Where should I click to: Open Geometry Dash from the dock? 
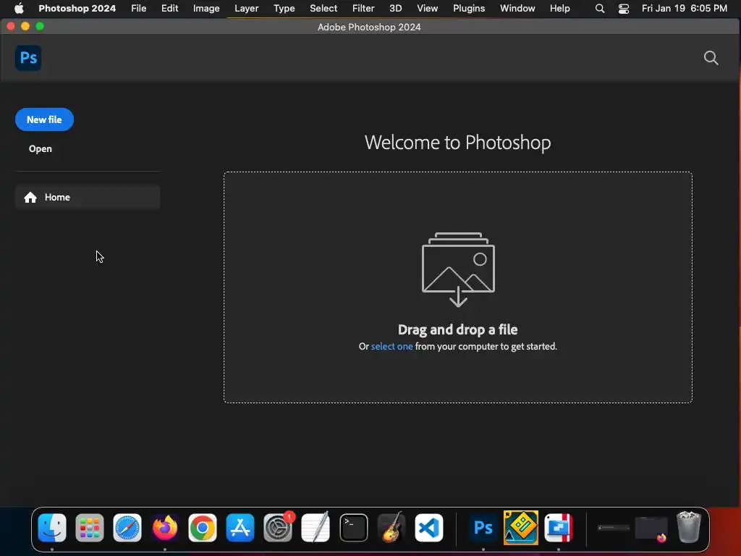pos(521,527)
